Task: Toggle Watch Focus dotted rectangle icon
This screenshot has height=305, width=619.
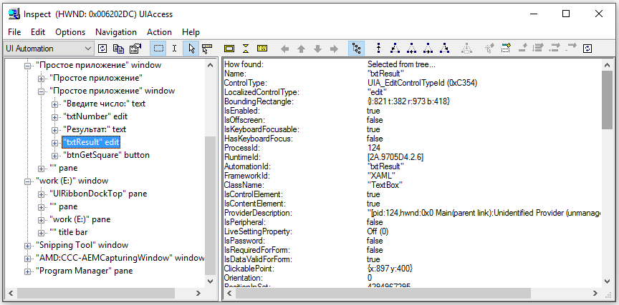Action: [158, 49]
